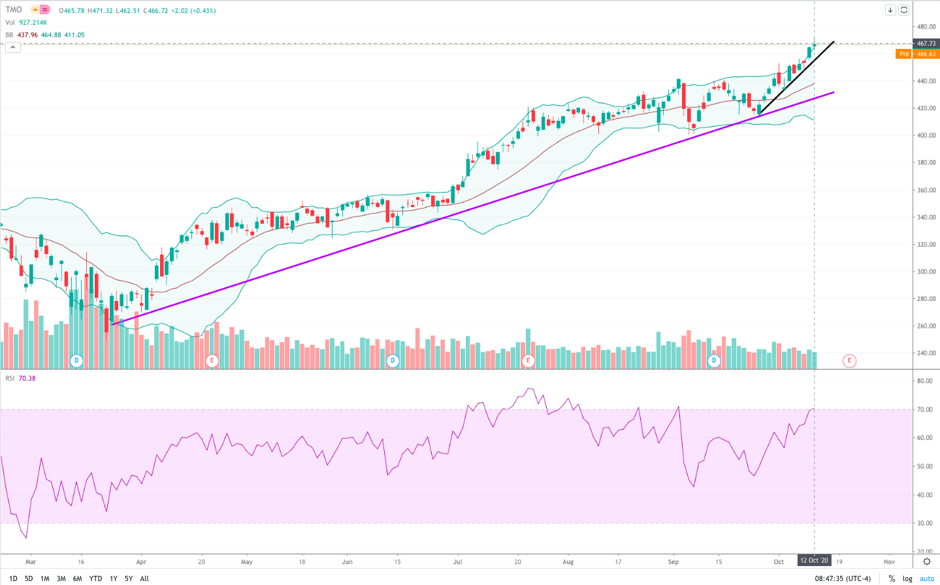Click the Jun label on the time axis
The width and height of the screenshot is (940, 585).
tap(347, 561)
